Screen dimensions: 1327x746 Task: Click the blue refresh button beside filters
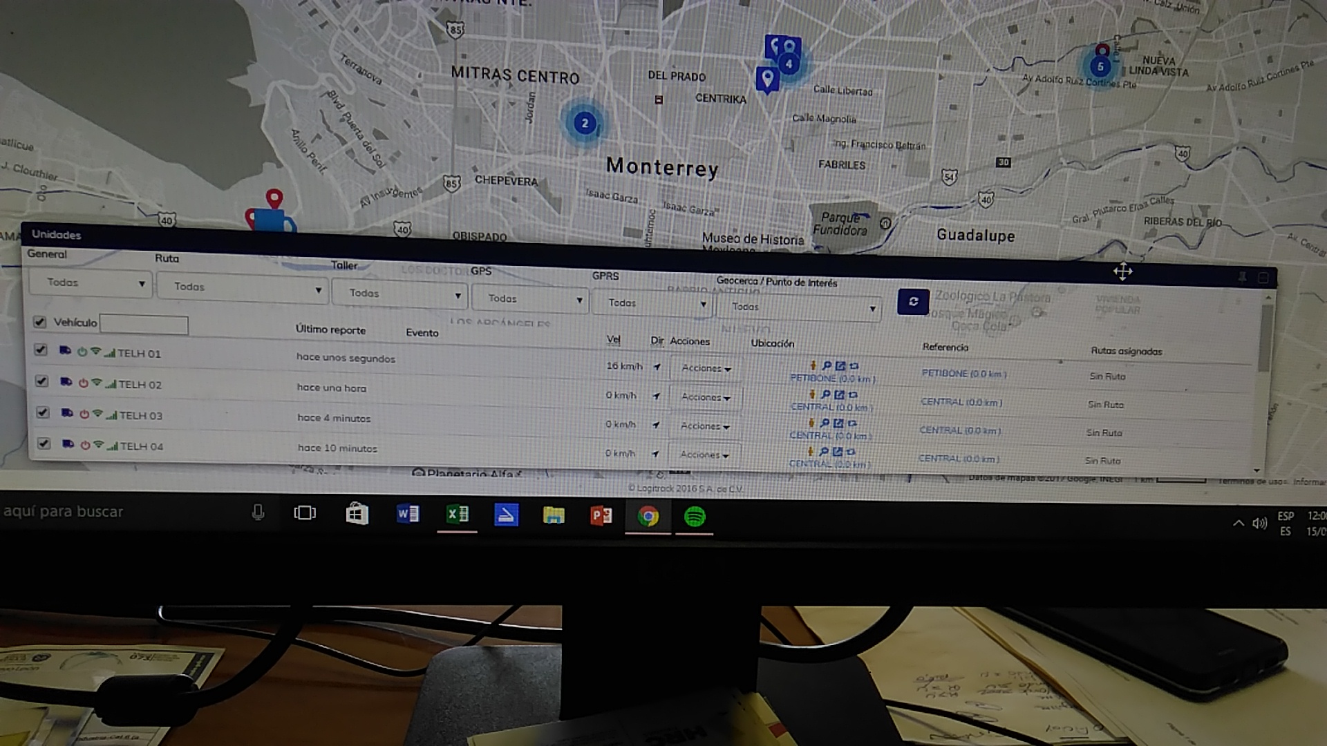pyautogui.click(x=912, y=302)
